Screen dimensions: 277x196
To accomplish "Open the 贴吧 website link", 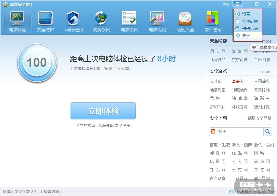I will click(226, 145).
